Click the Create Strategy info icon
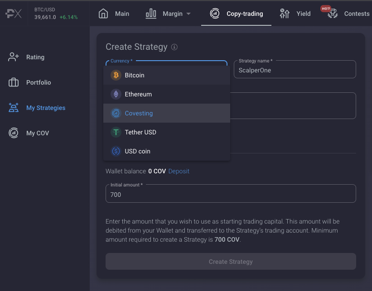The image size is (372, 291). coord(174,47)
